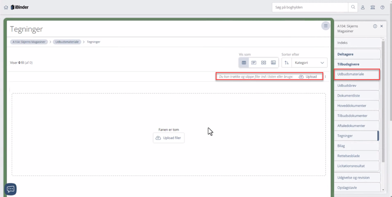This screenshot has height=197, width=392.
Task: Open the hamburger menu in Tegninger header
Action: (x=326, y=26)
